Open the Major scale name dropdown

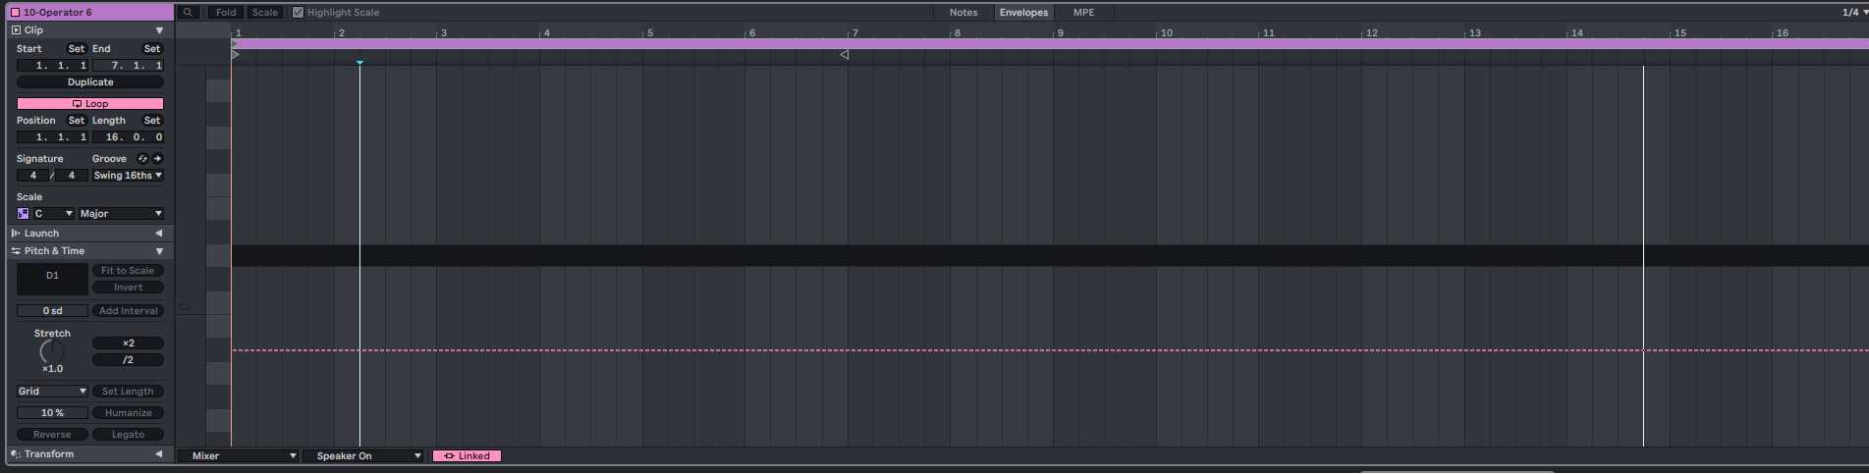click(x=121, y=214)
